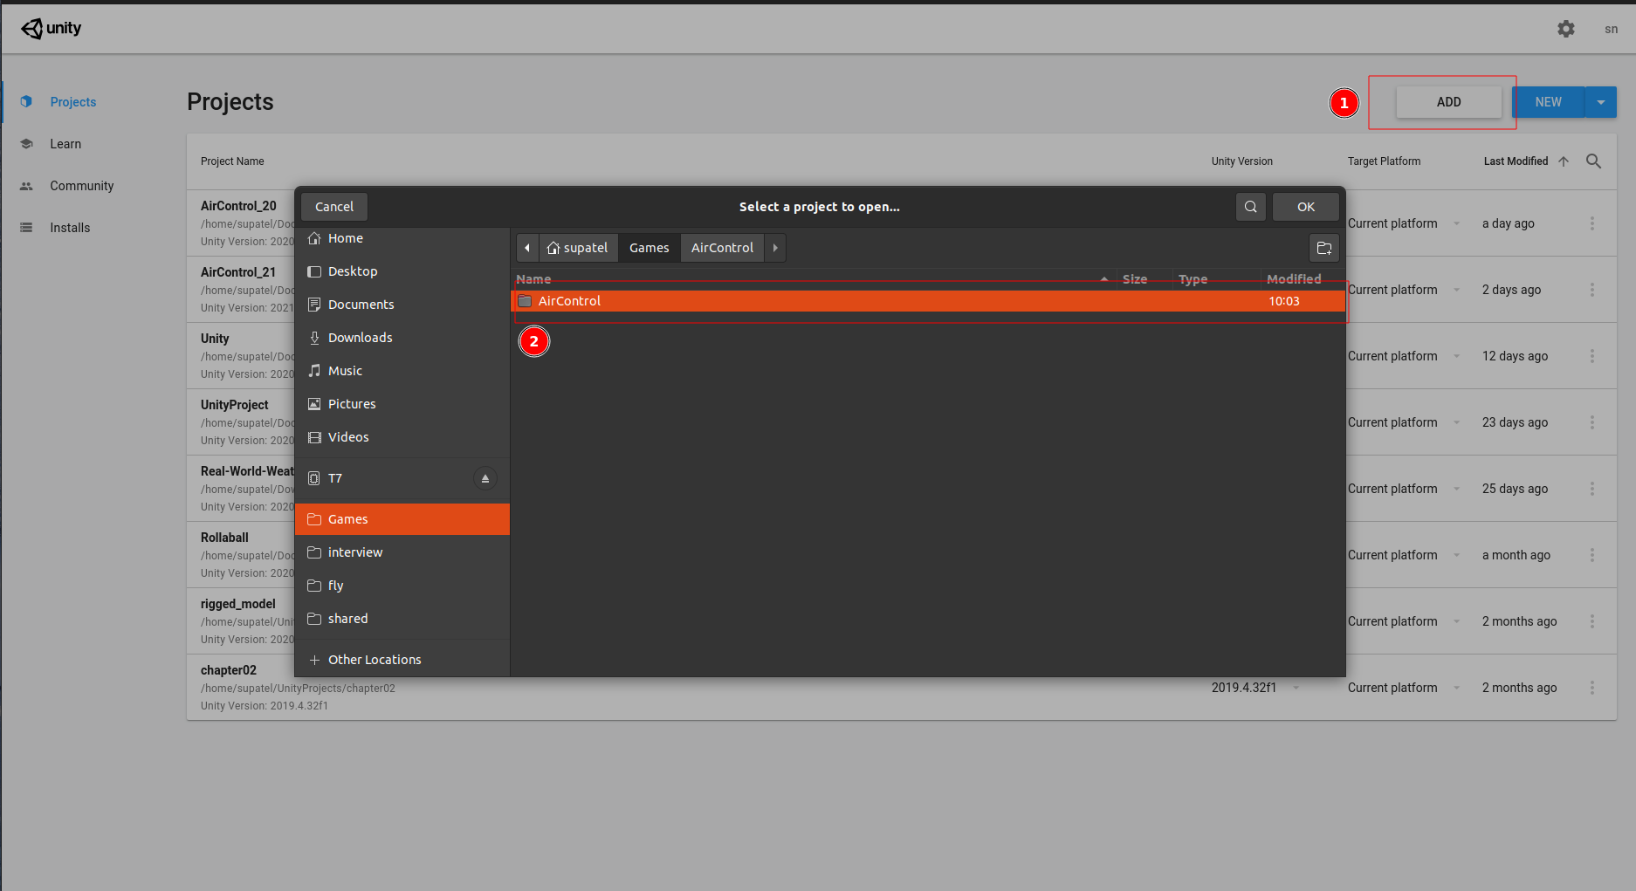Screen dimensions: 1636x891
Task: Expand target platform dropdown for rigged_model
Action: [x=1457, y=621]
